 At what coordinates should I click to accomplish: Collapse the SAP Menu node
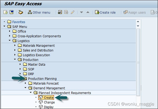(4, 26)
